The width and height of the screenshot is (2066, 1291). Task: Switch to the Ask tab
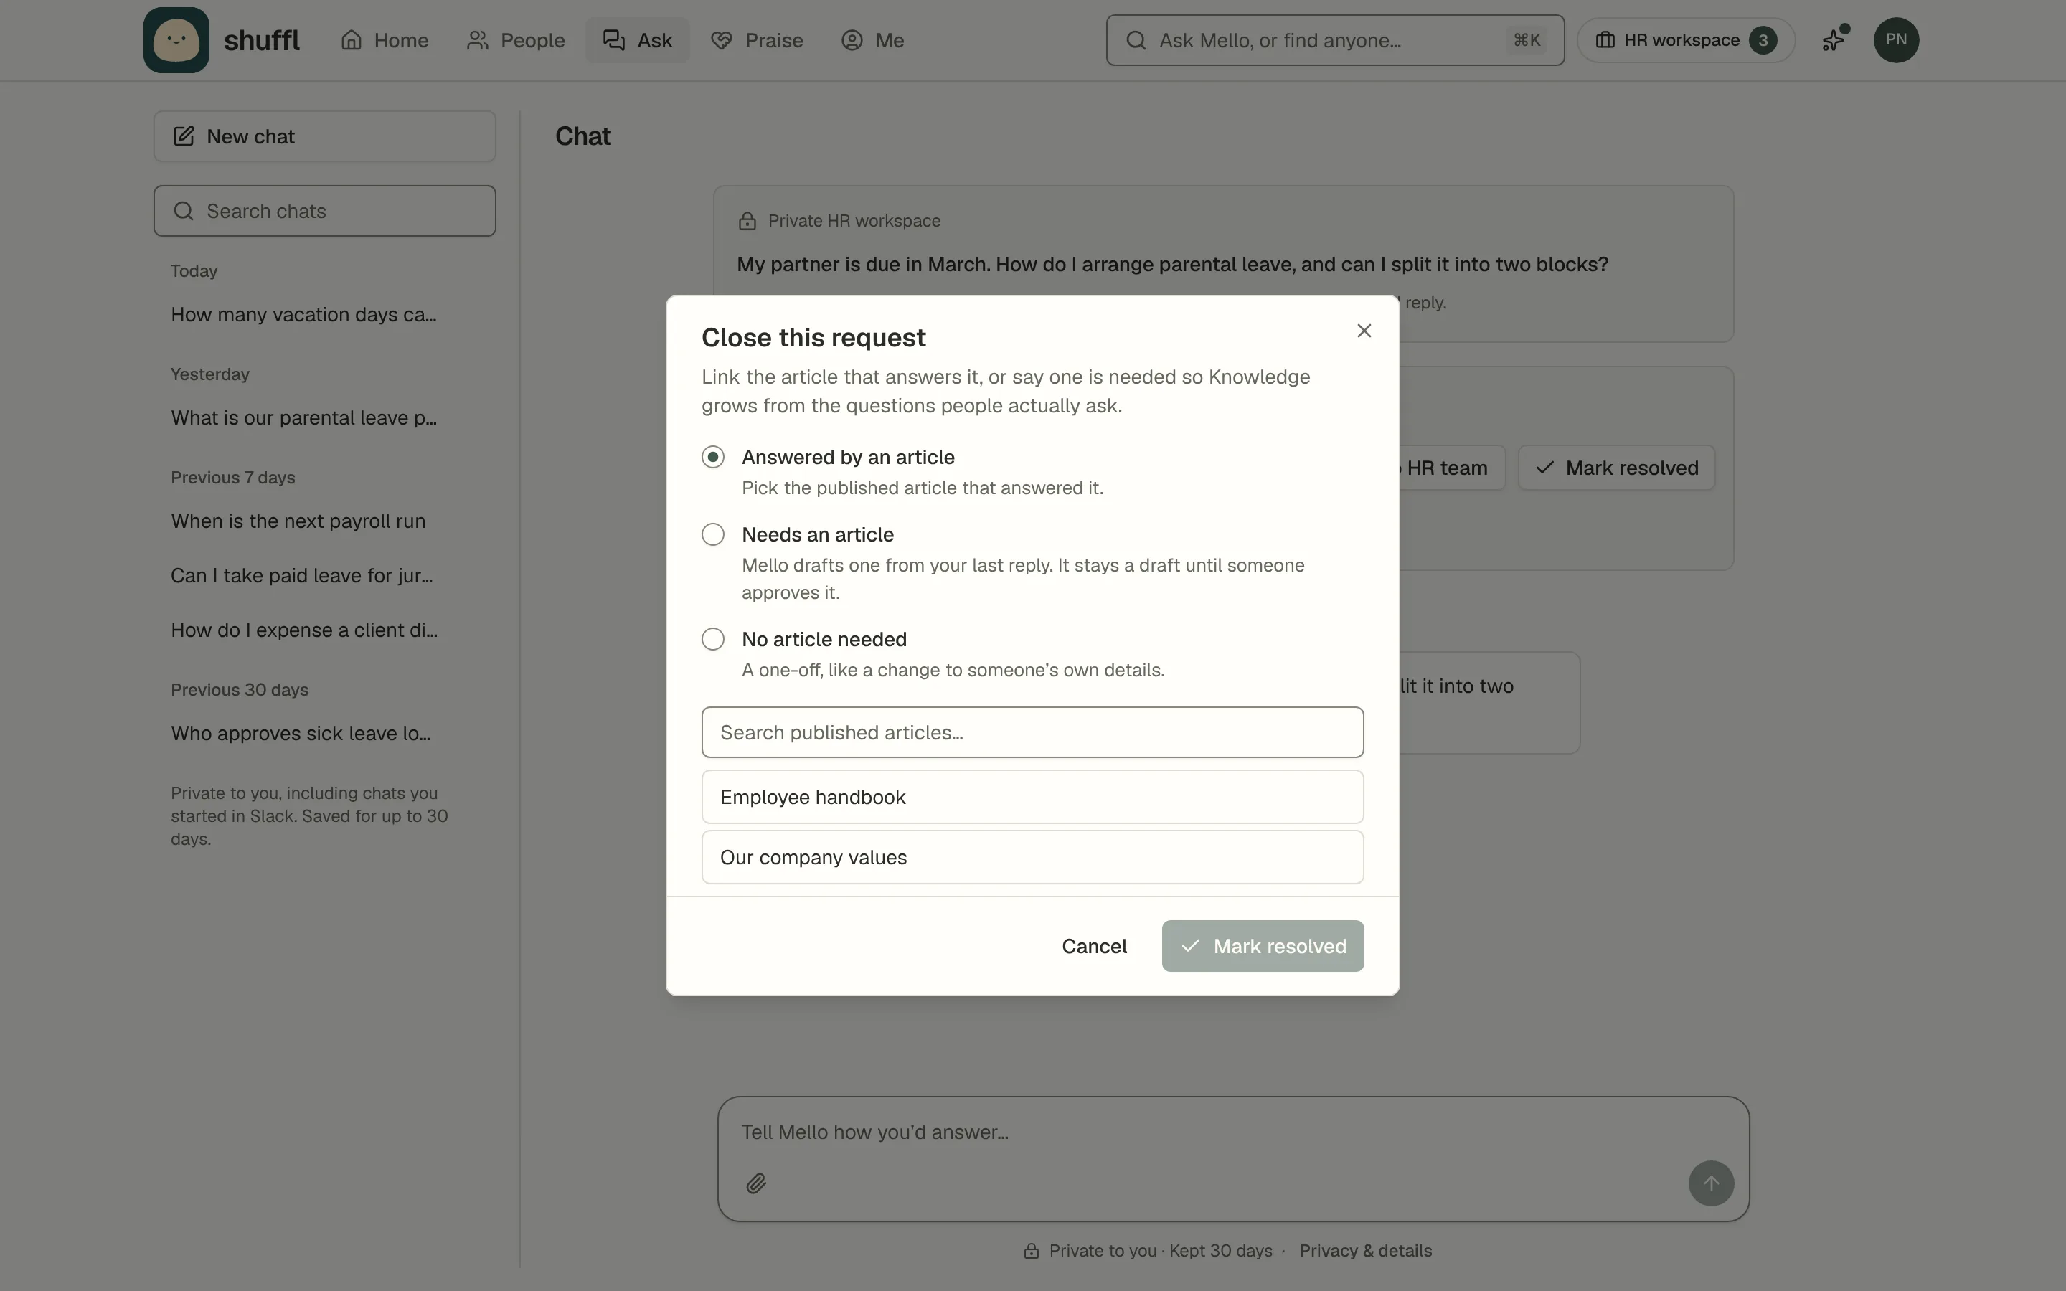tap(637, 40)
